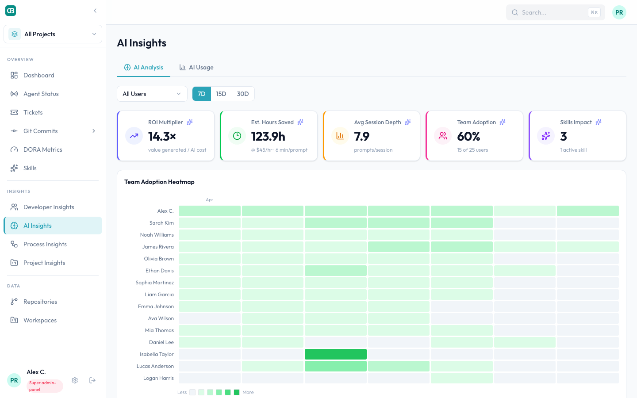Viewport: 637px width, 398px height.
Task: Click the Team Adoption sparkle icon
Action: coord(503,122)
